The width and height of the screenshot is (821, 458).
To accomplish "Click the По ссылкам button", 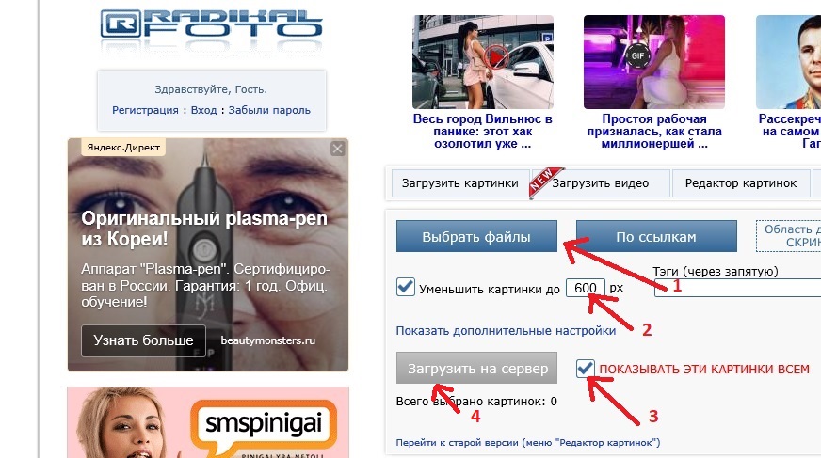I will pos(656,236).
